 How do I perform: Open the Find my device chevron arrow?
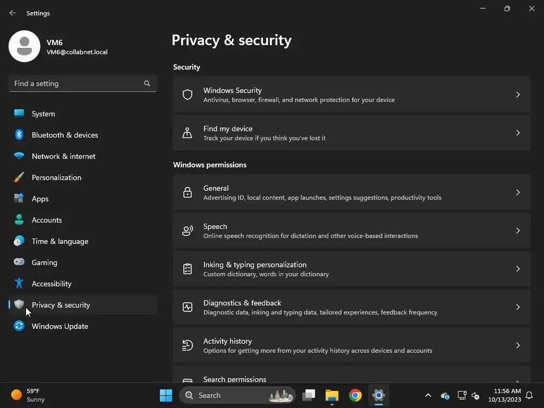pos(517,132)
